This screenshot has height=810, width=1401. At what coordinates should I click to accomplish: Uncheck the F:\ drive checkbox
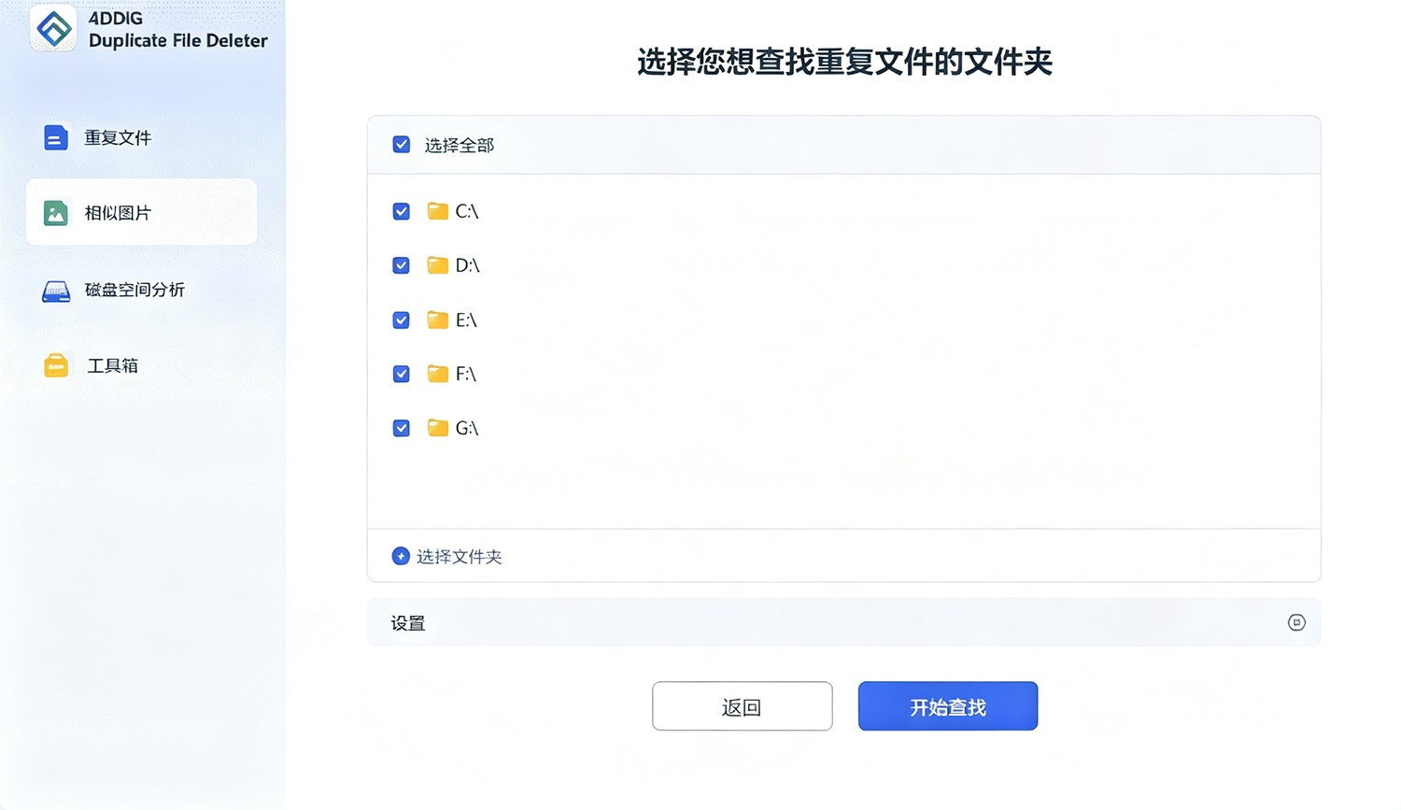tap(402, 374)
